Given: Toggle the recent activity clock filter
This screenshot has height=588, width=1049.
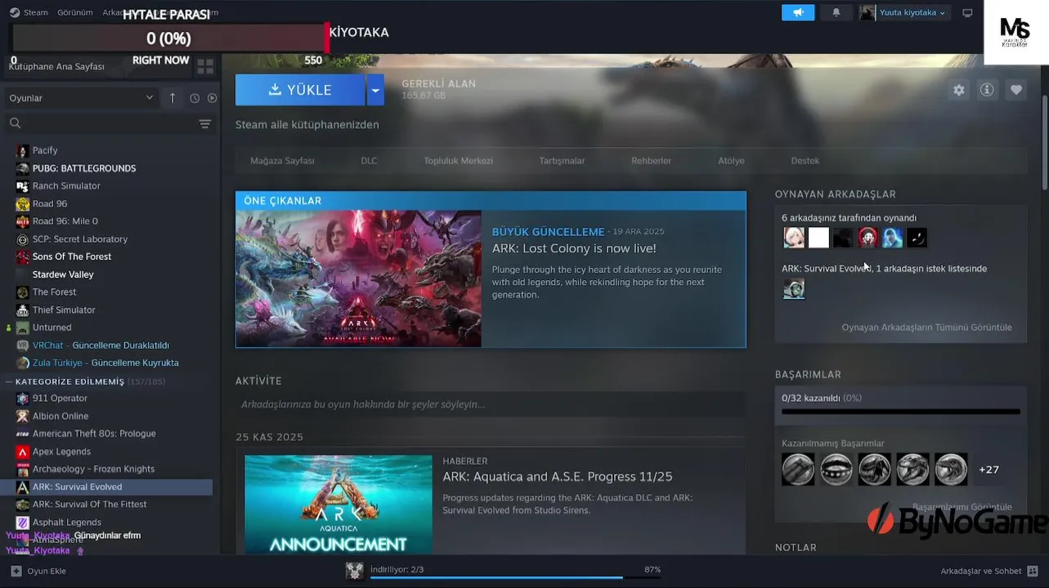Looking at the screenshot, I should [195, 98].
